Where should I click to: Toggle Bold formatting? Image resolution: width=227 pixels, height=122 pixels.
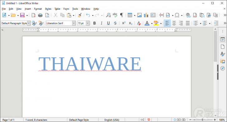pos(94,23)
